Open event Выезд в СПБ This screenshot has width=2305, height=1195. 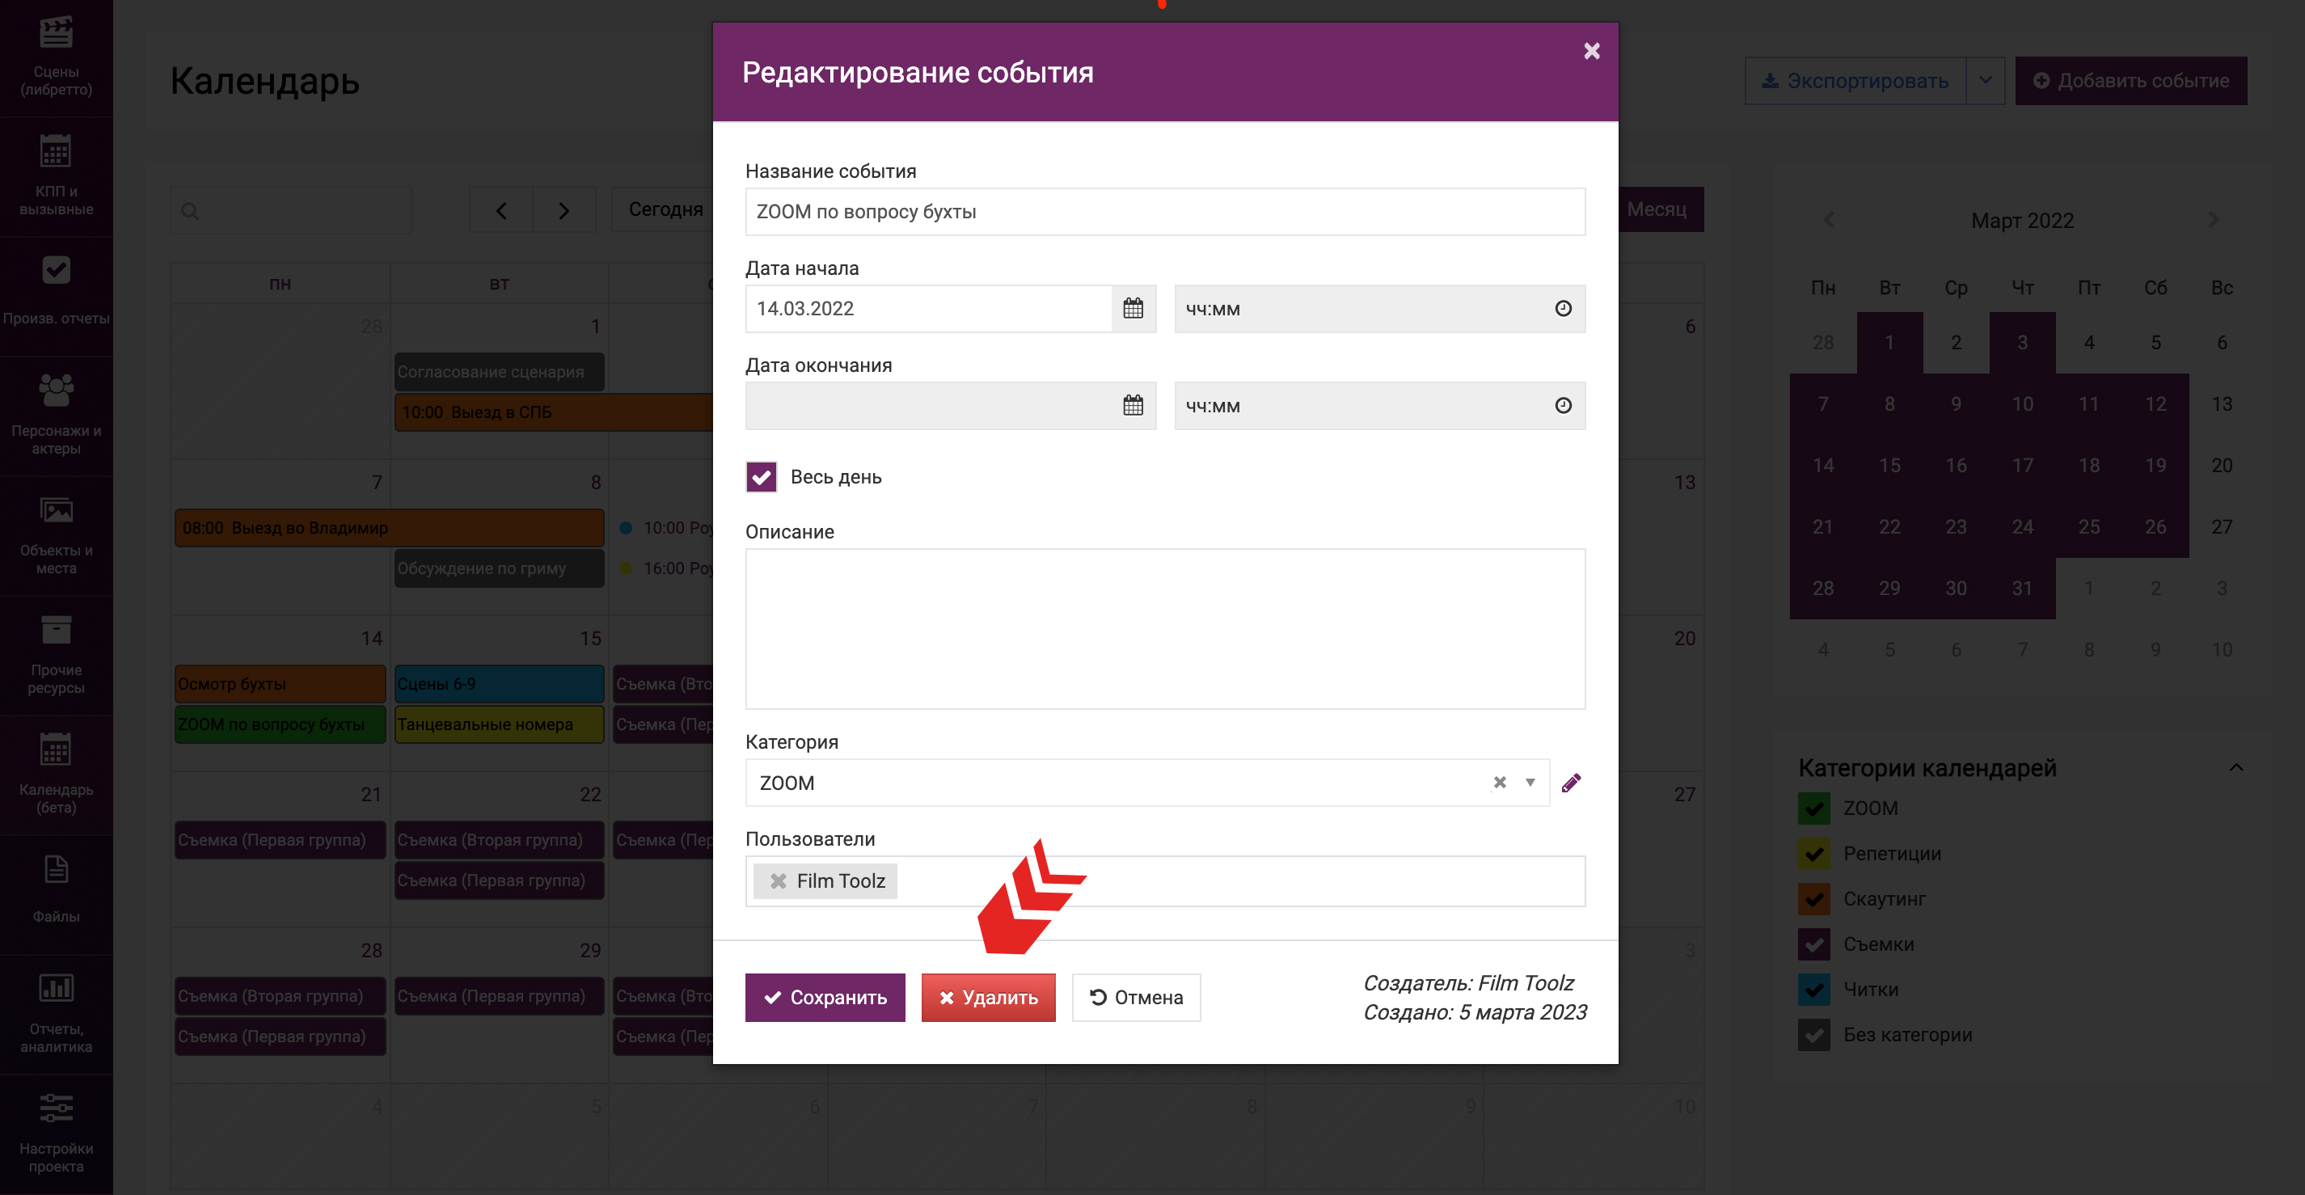(554, 412)
